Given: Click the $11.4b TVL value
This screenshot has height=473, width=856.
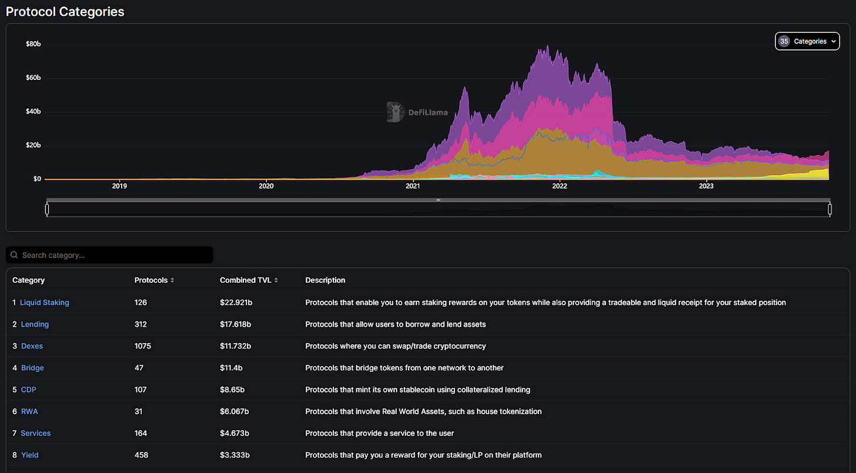Looking at the screenshot, I should [232, 368].
